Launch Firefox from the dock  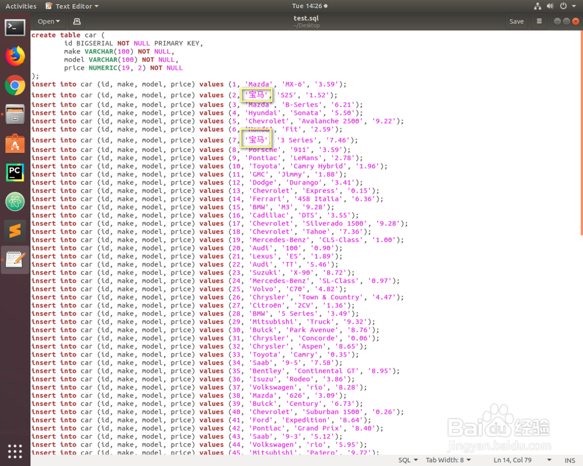[15, 56]
